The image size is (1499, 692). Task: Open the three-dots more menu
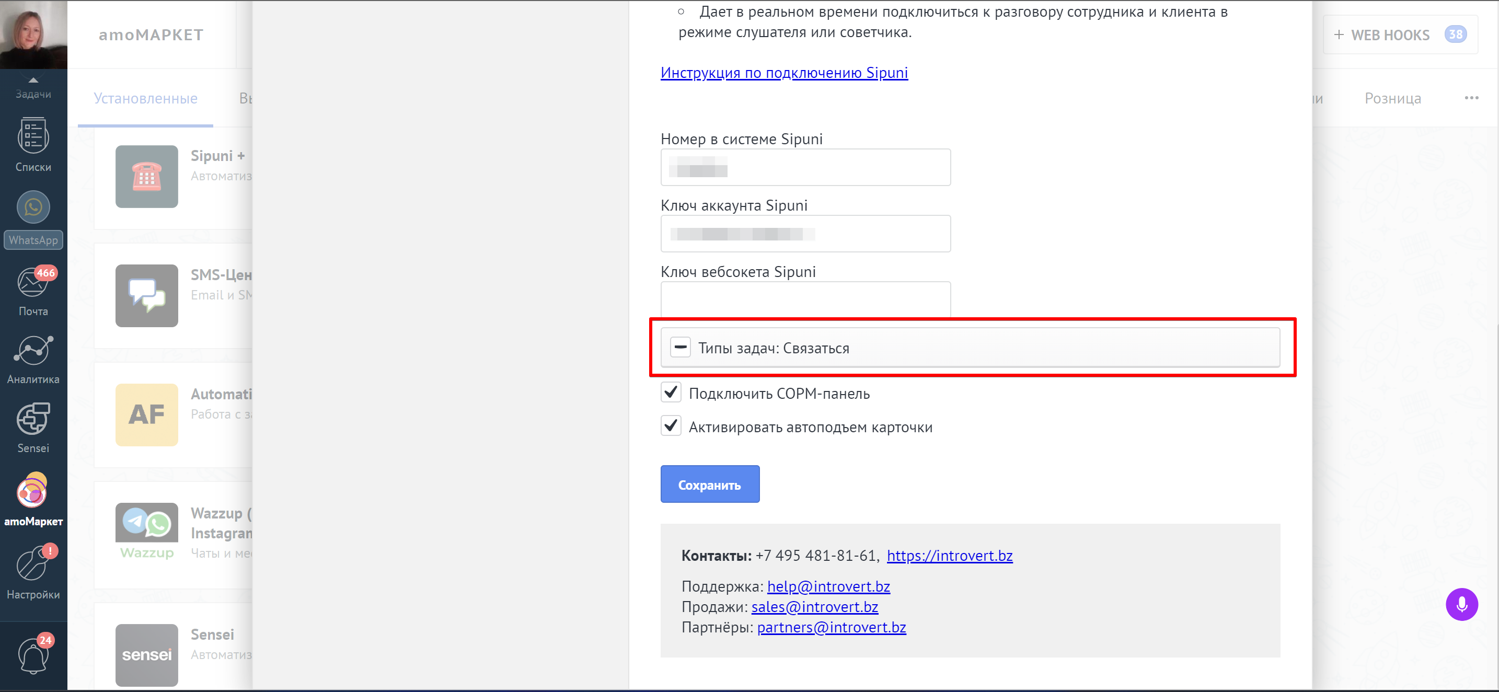tap(1471, 98)
